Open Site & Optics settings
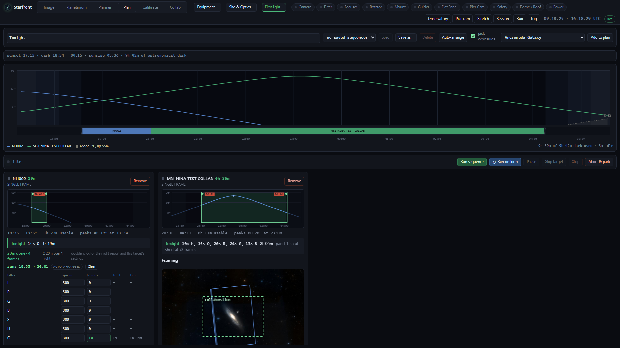Screen dimensions: 620x348 pos(241,7)
